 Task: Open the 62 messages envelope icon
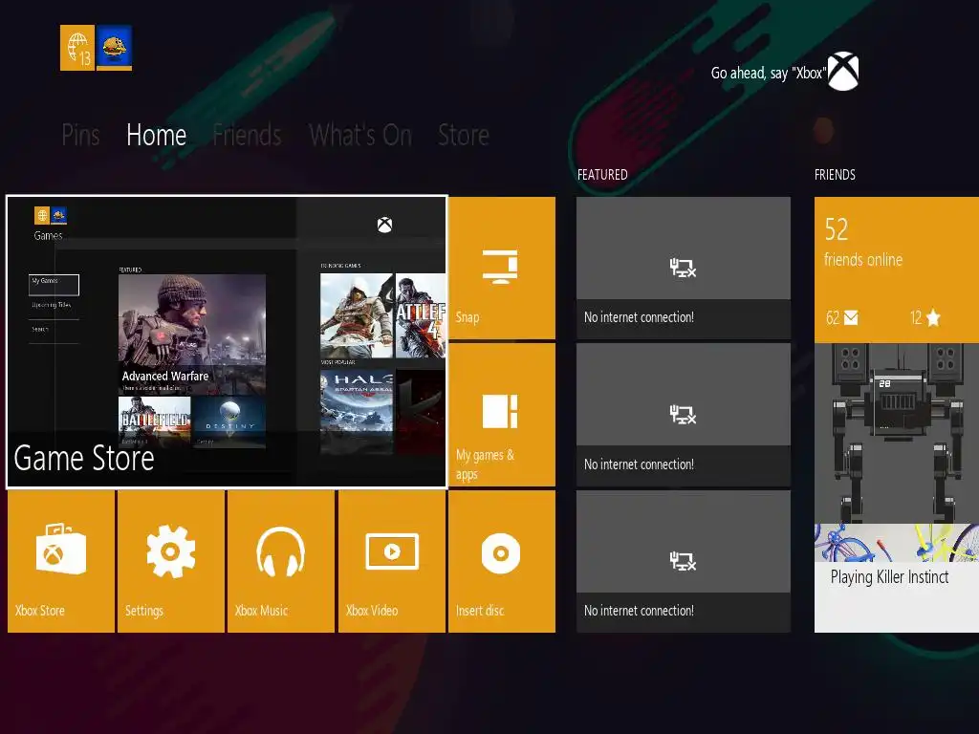tap(850, 318)
